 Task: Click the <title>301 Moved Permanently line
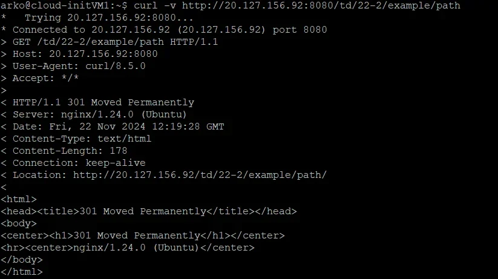pyautogui.click(x=149, y=211)
